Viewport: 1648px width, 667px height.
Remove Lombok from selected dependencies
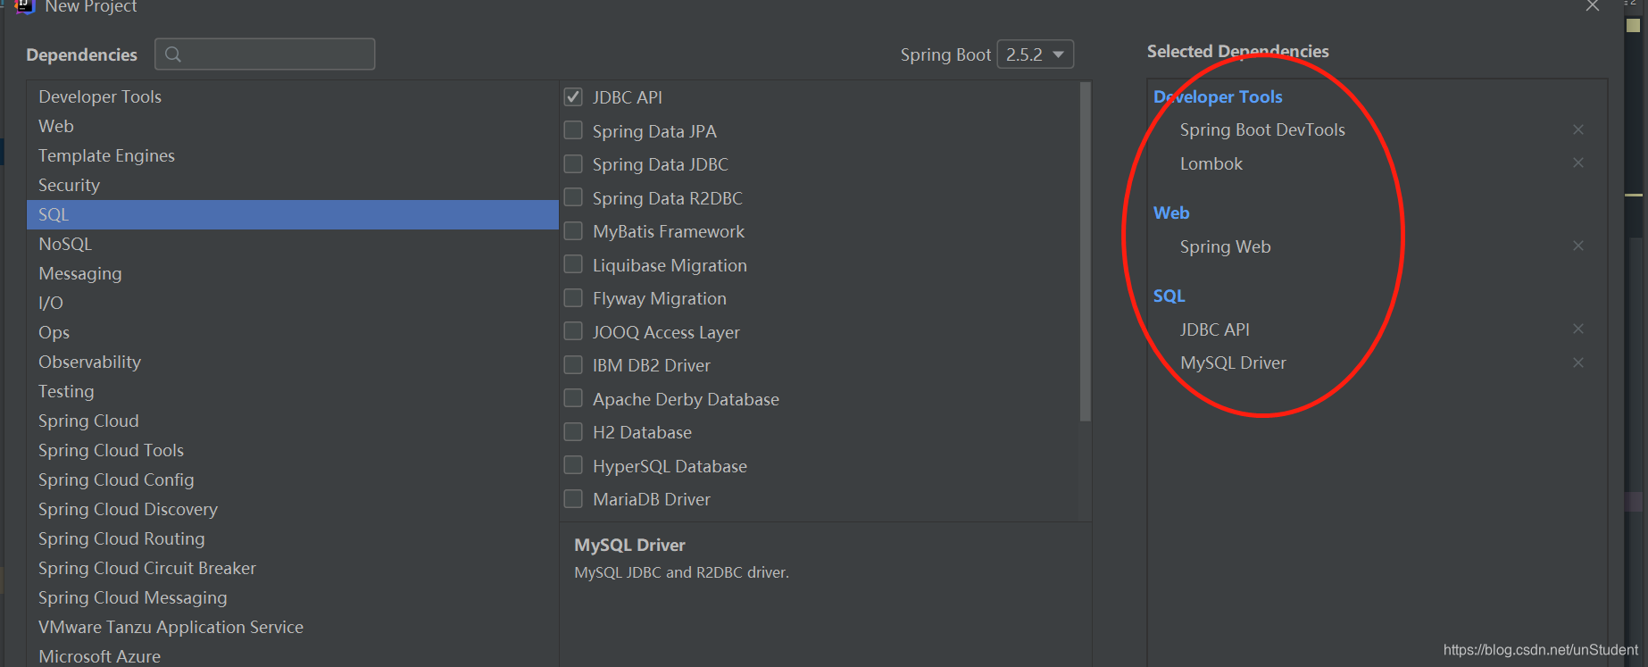tap(1578, 163)
